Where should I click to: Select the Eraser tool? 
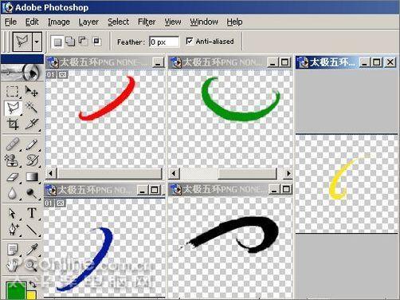12,177
